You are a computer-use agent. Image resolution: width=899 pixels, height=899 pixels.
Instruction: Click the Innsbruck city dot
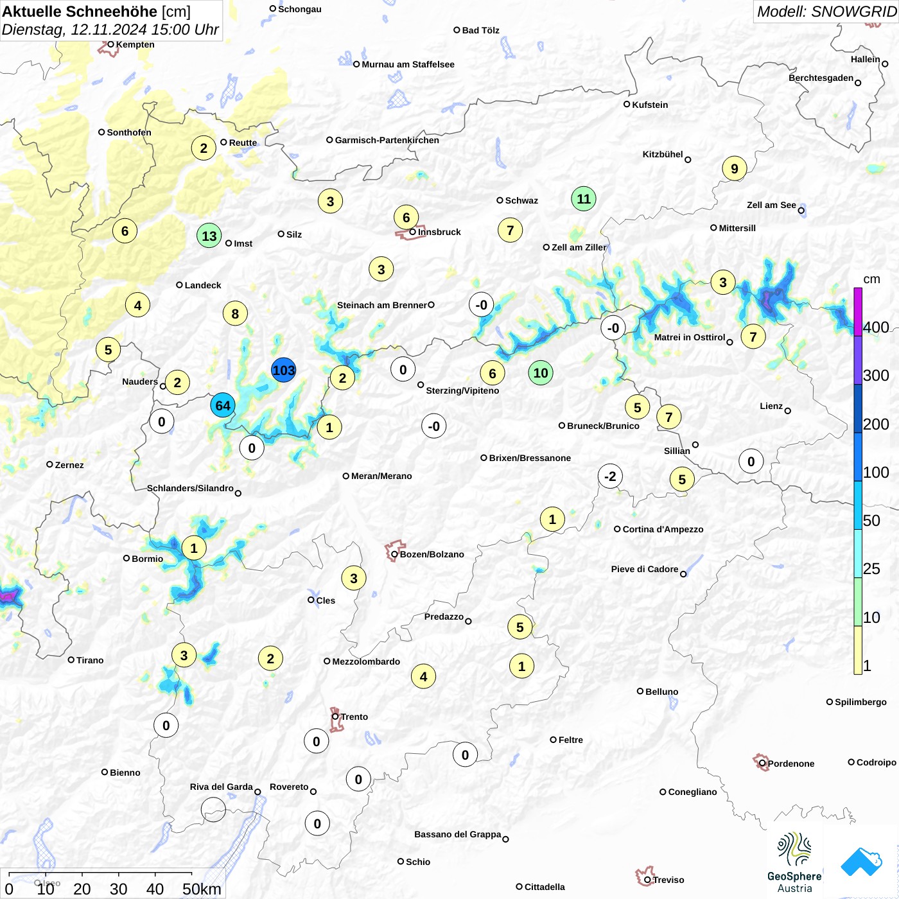click(413, 232)
